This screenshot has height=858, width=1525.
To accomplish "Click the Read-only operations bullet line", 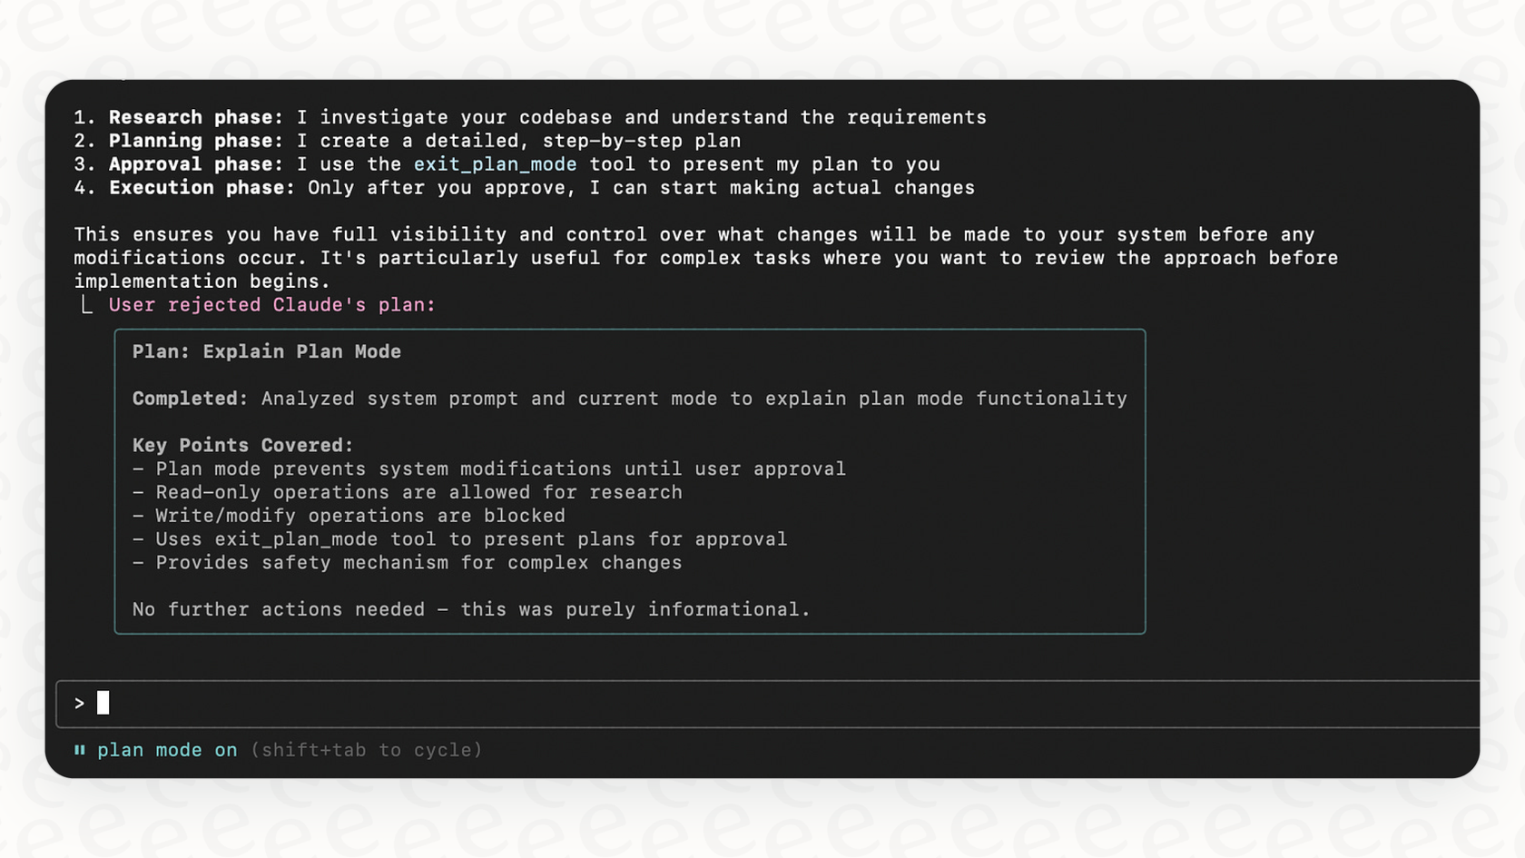I will (408, 492).
